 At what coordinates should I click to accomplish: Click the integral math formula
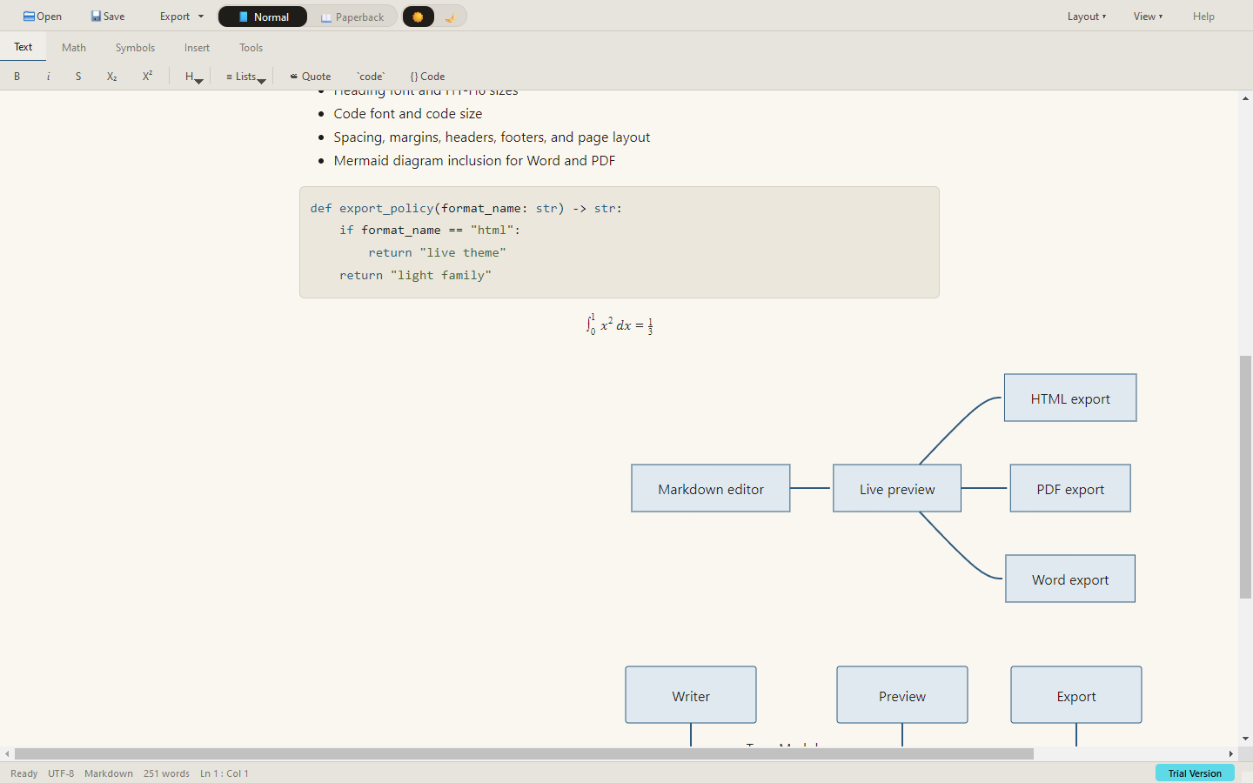(620, 325)
